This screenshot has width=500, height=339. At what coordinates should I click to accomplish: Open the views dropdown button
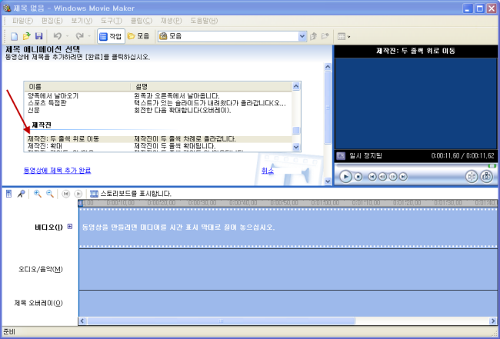click(344, 37)
